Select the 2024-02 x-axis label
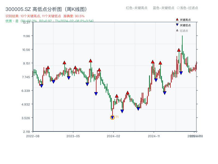The image size is (218, 164). point(114,136)
